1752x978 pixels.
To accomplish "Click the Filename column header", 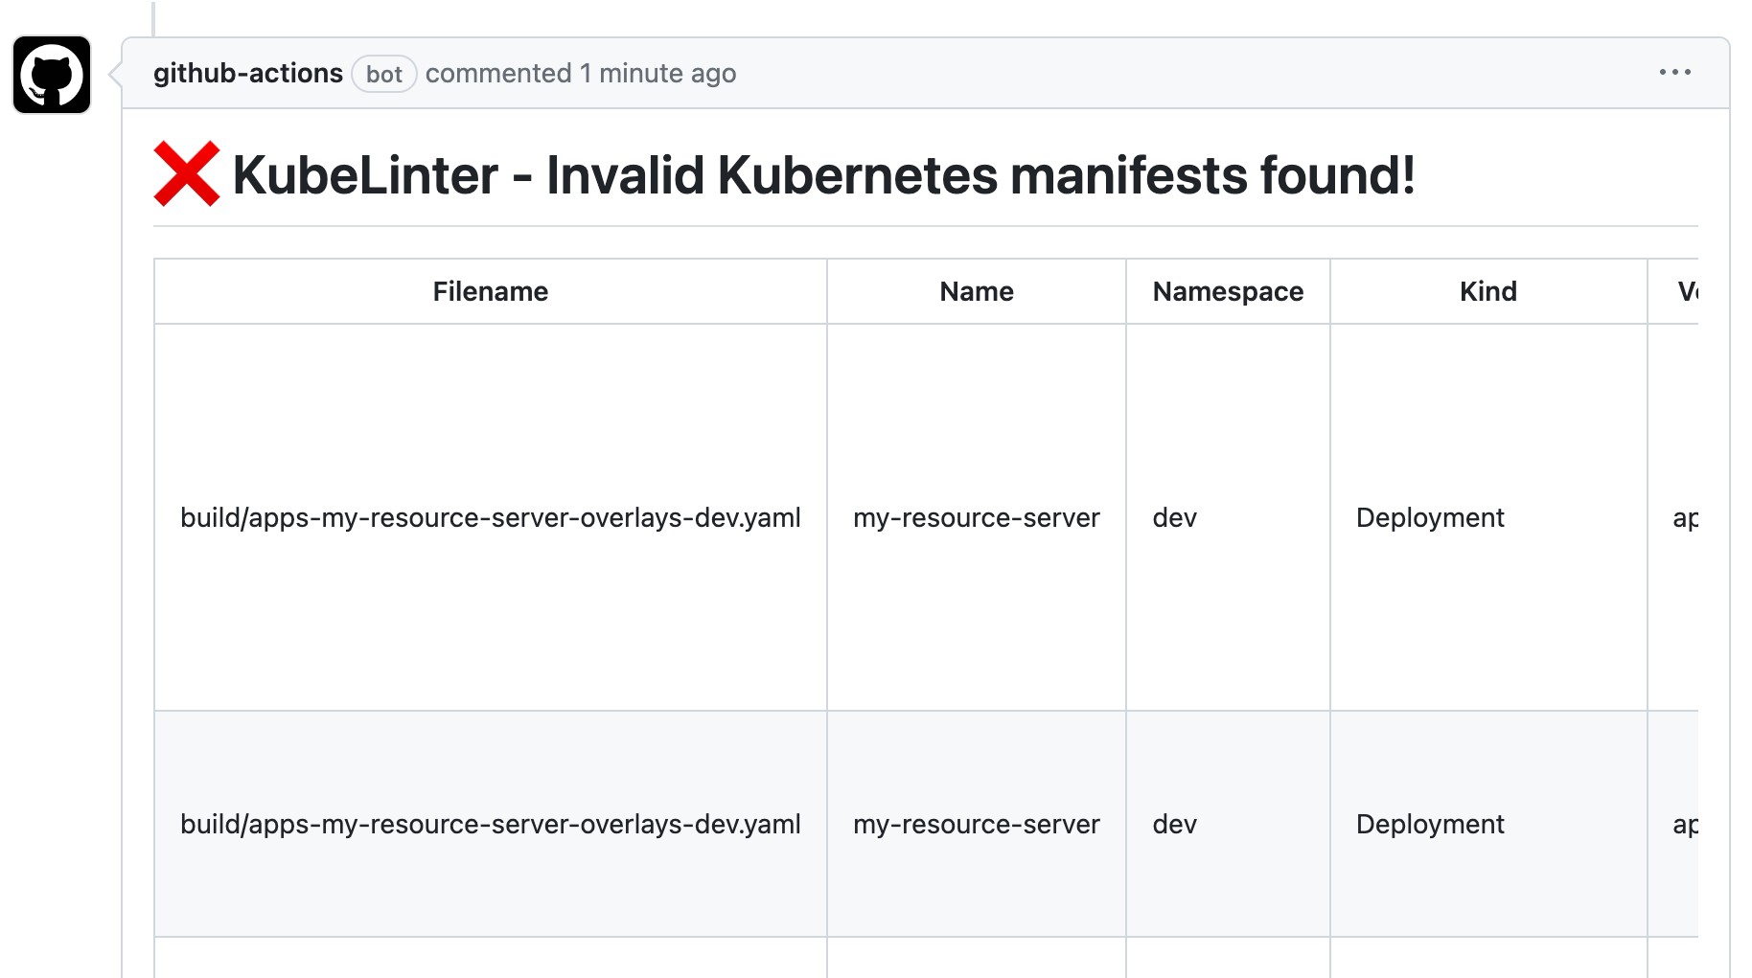I will click(490, 291).
